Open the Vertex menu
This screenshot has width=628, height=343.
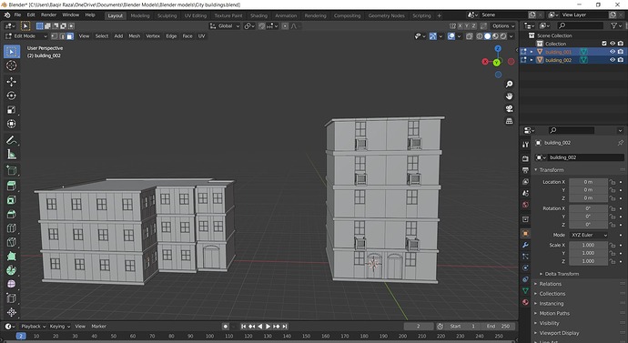coord(153,36)
